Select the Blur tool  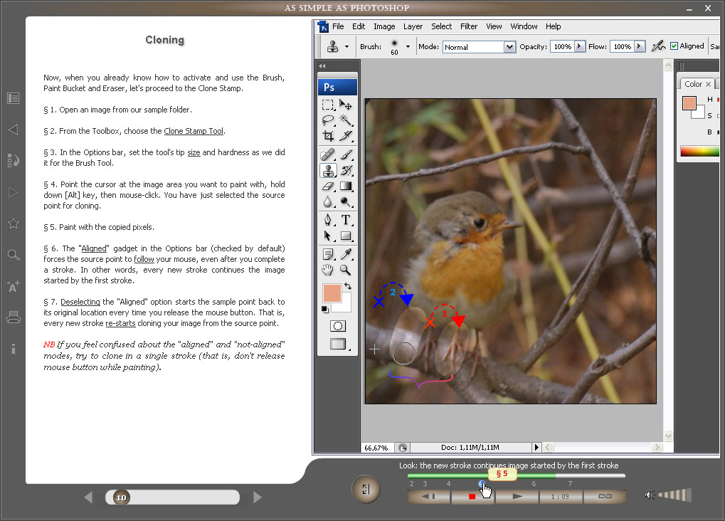pyautogui.click(x=328, y=201)
